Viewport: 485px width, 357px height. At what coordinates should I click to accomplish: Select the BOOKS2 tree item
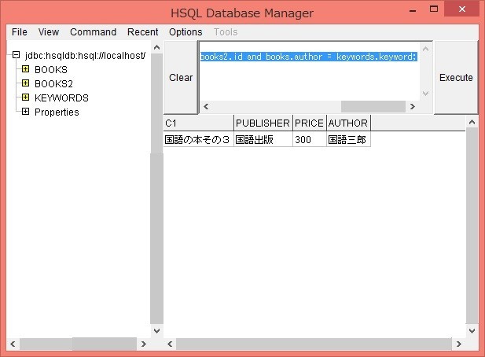point(53,84)
